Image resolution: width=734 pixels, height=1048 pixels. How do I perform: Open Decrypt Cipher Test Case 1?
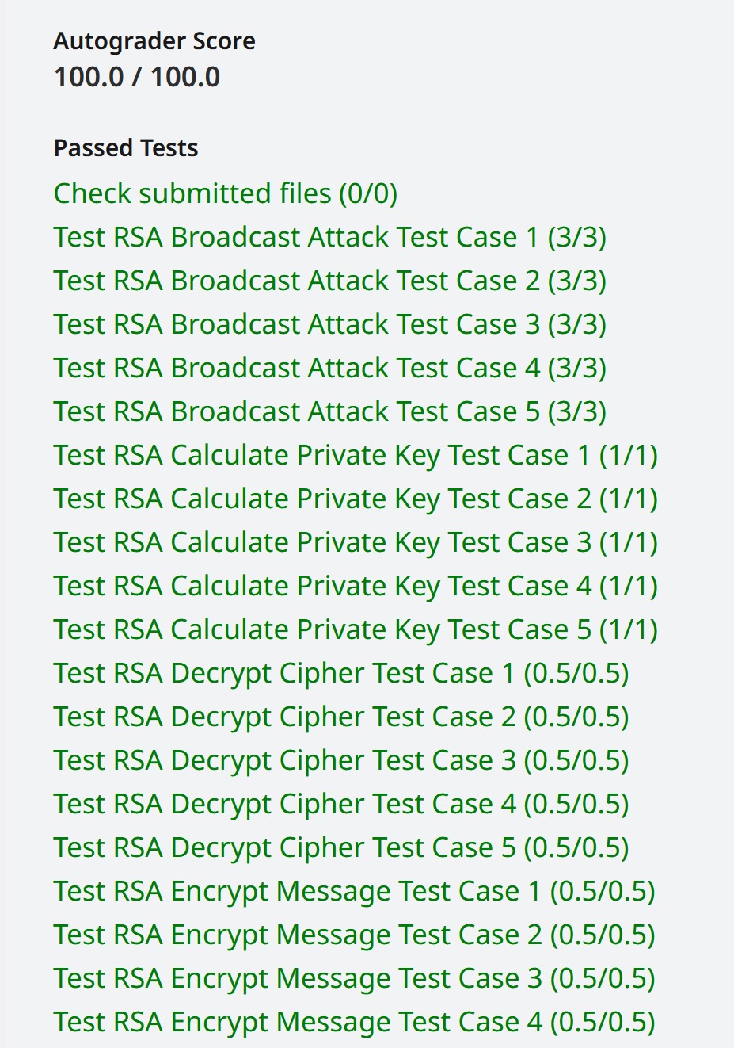tap(340, 673)
